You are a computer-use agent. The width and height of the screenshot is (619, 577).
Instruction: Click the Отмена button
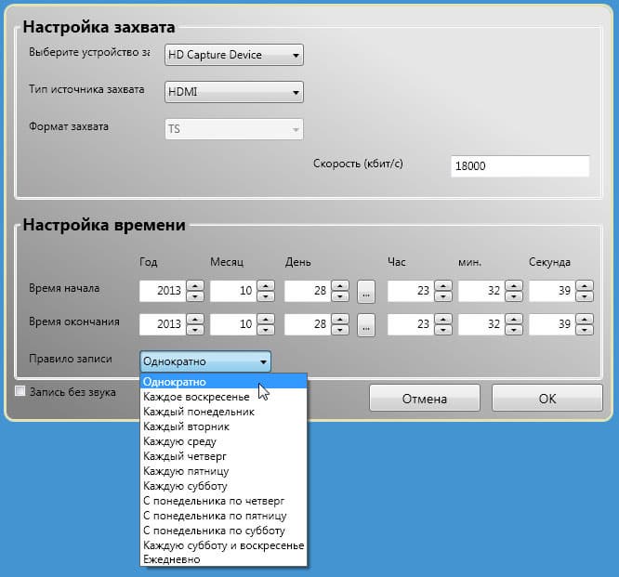[425, 399]
